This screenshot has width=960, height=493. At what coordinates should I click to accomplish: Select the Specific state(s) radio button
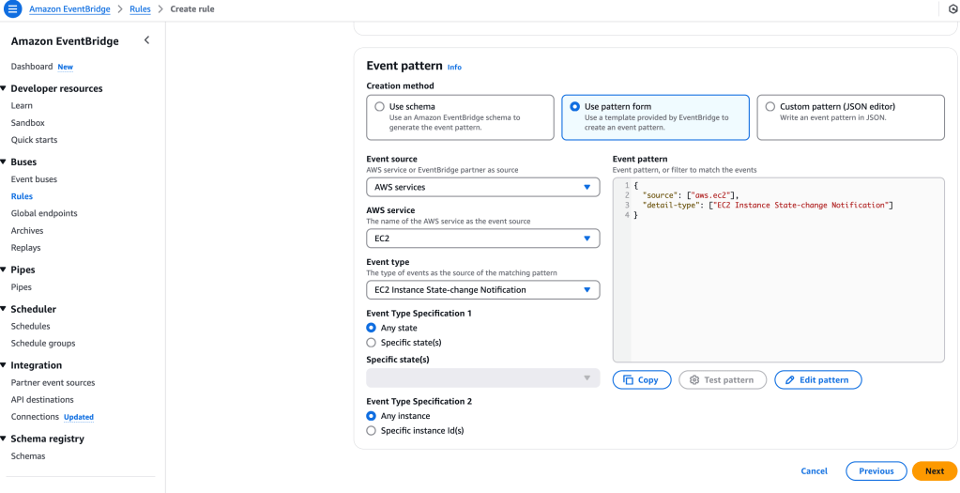(372, 343)
